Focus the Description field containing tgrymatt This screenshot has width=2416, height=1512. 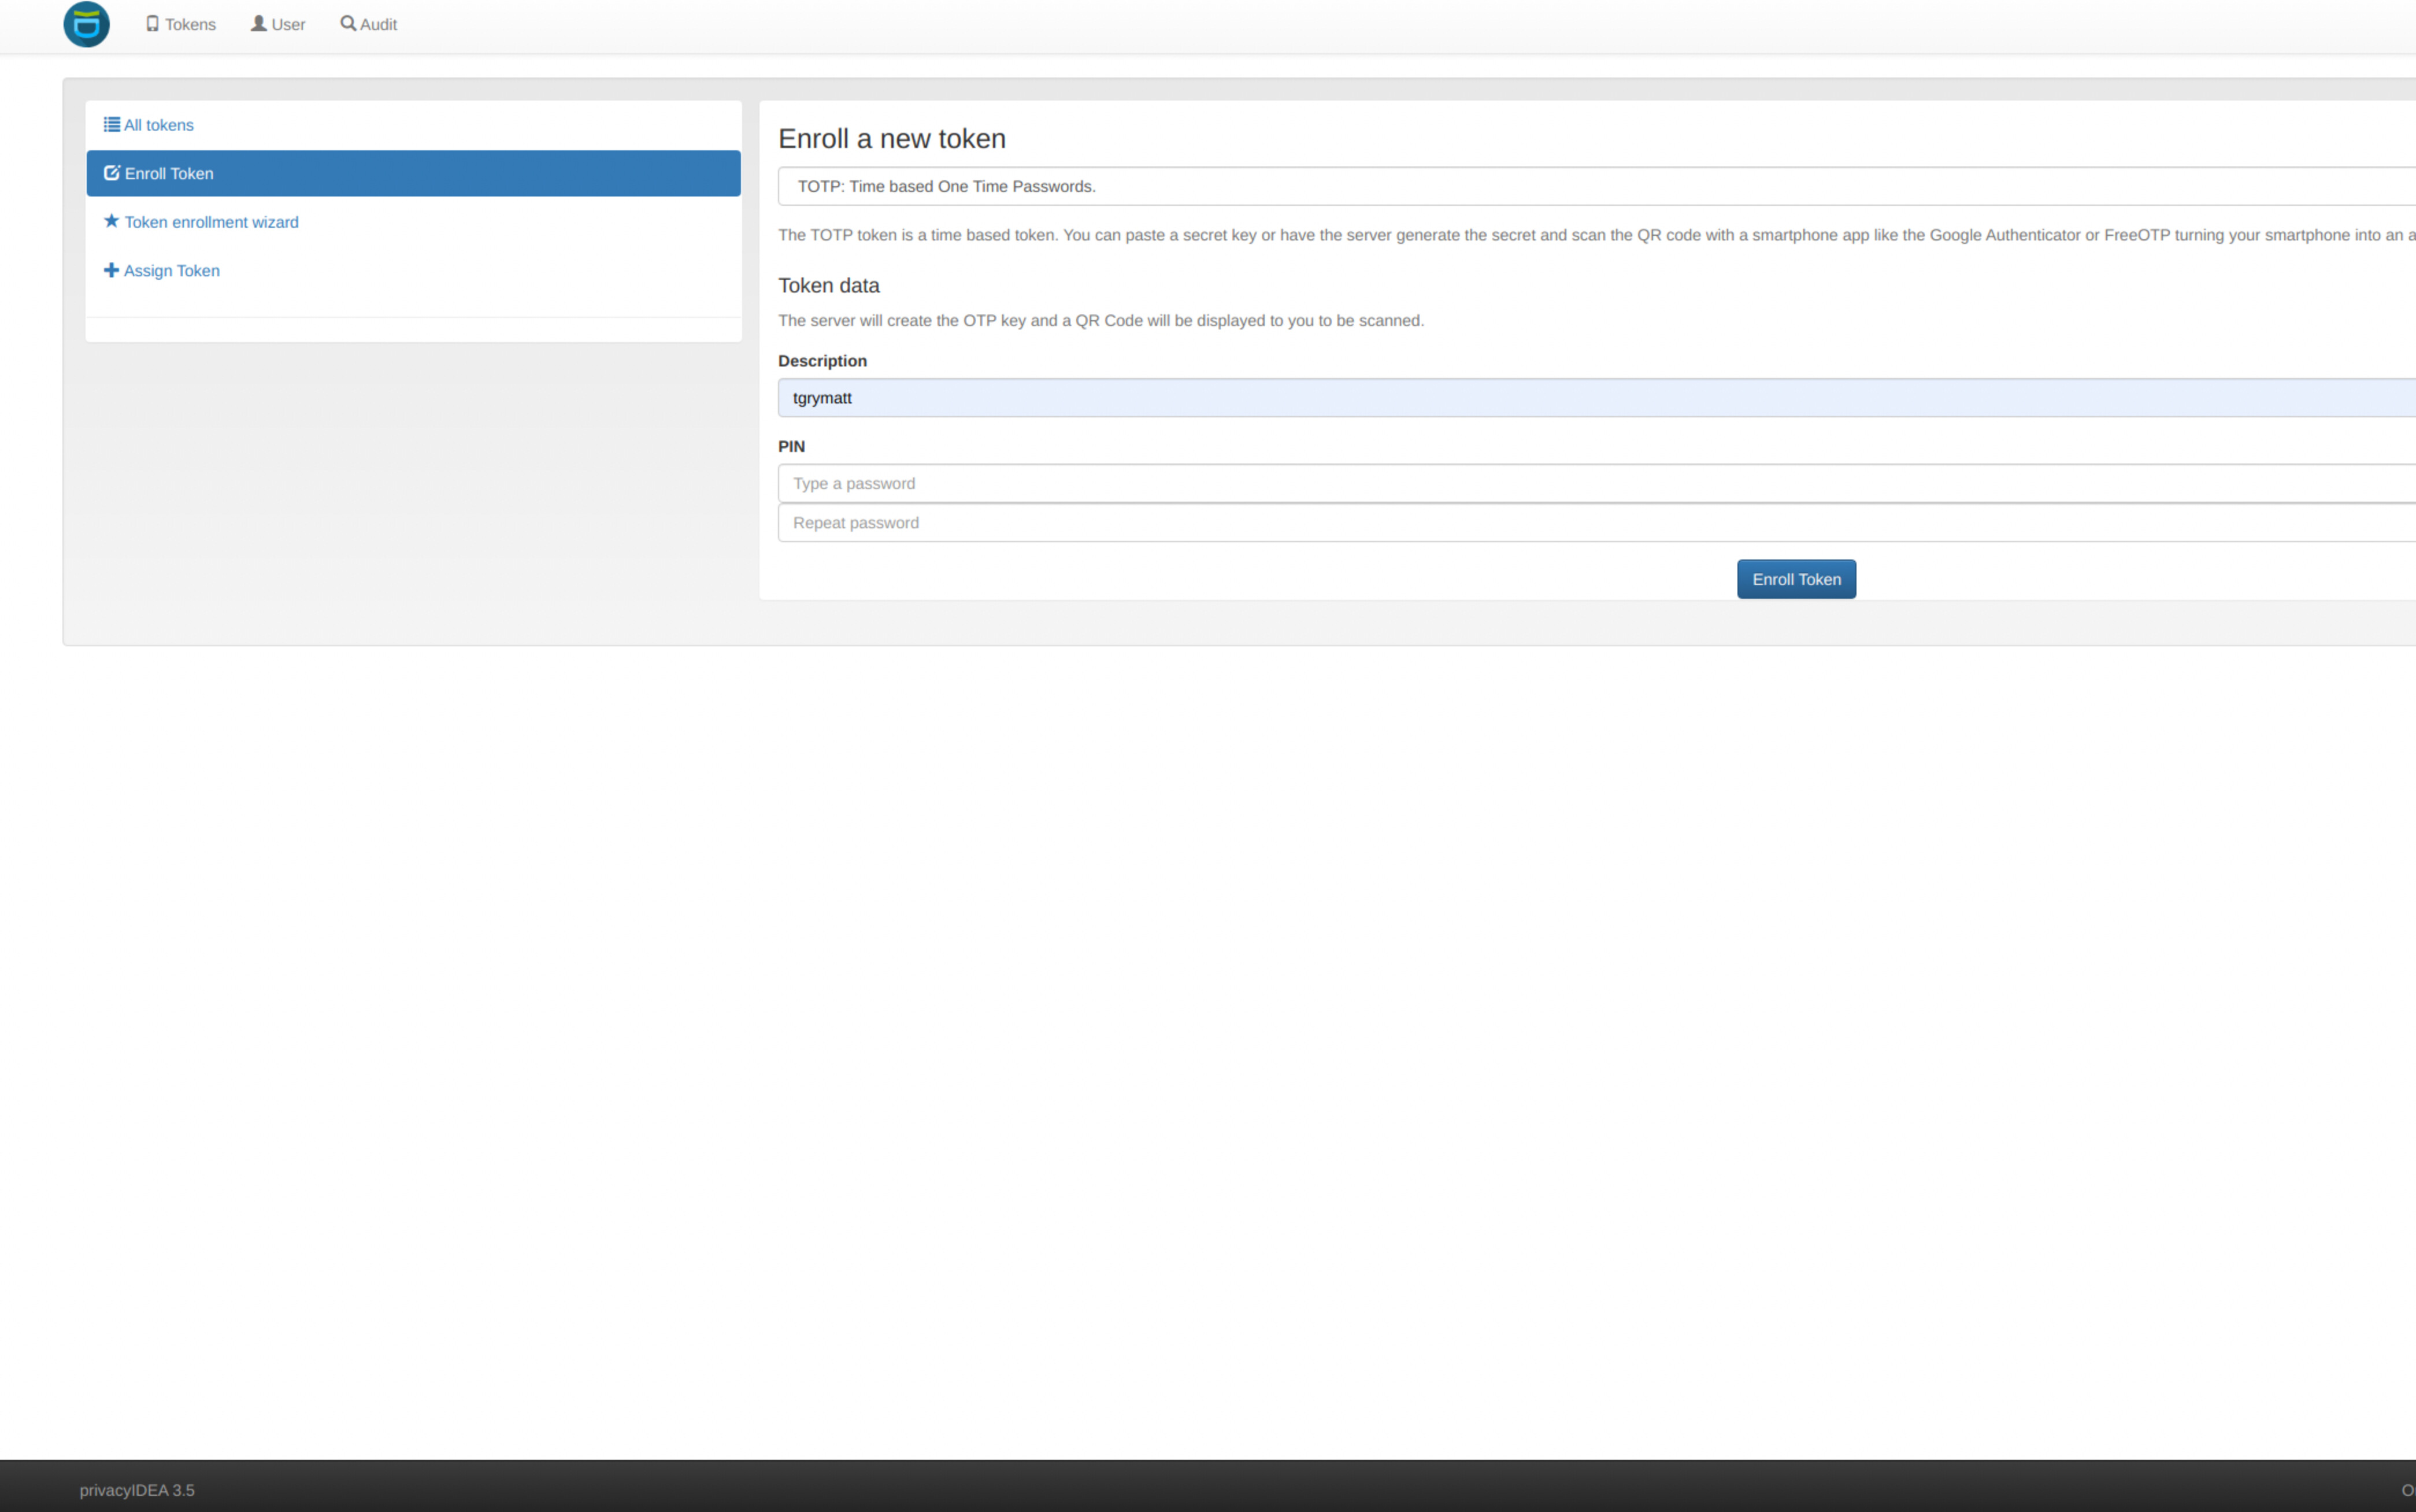(1597, 398)
